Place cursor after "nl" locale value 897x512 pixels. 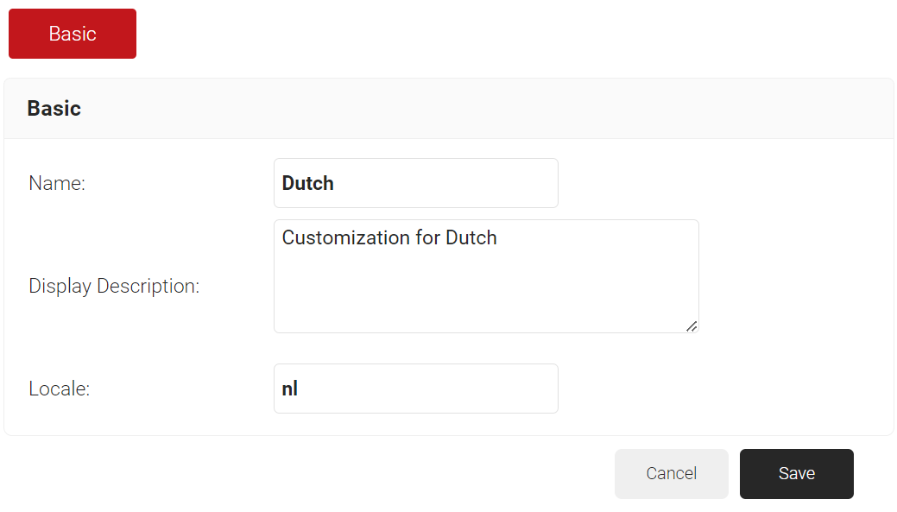300,389
